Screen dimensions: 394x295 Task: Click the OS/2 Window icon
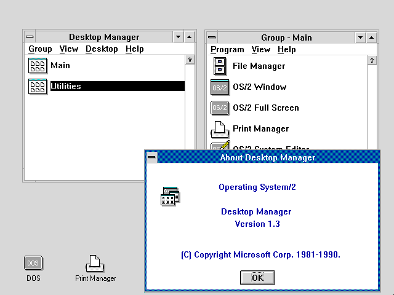point(220,87)
